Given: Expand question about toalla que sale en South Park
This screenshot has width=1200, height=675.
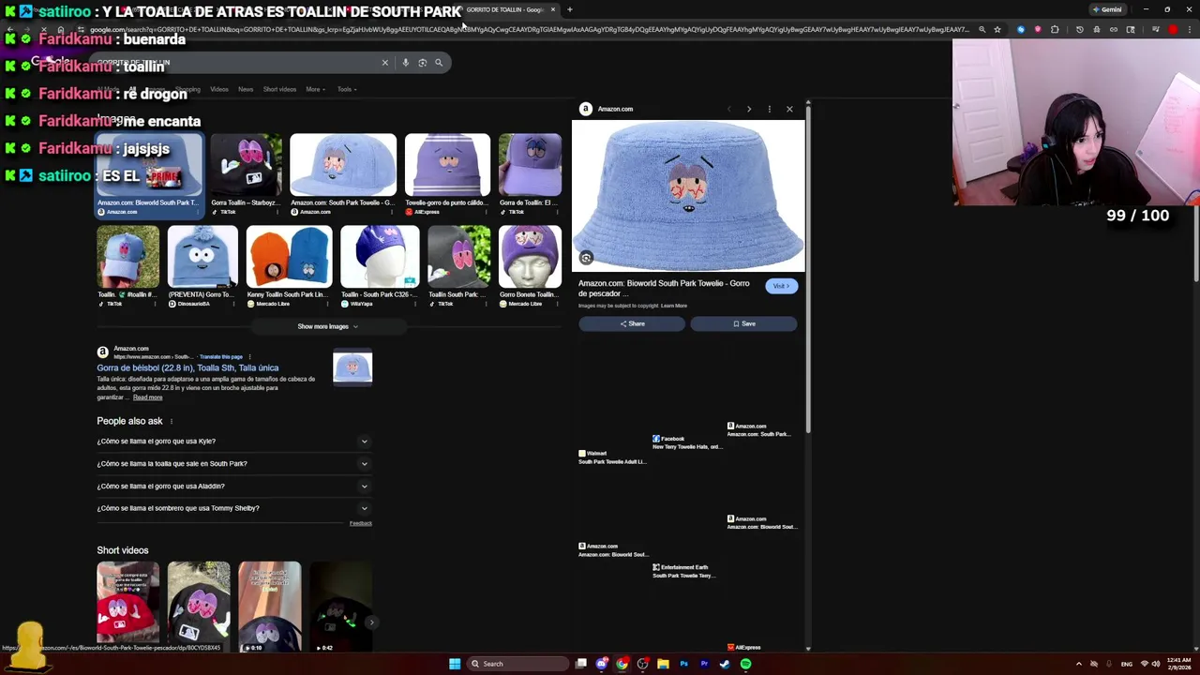Looking at the screenshot, I should coord(234,463).
